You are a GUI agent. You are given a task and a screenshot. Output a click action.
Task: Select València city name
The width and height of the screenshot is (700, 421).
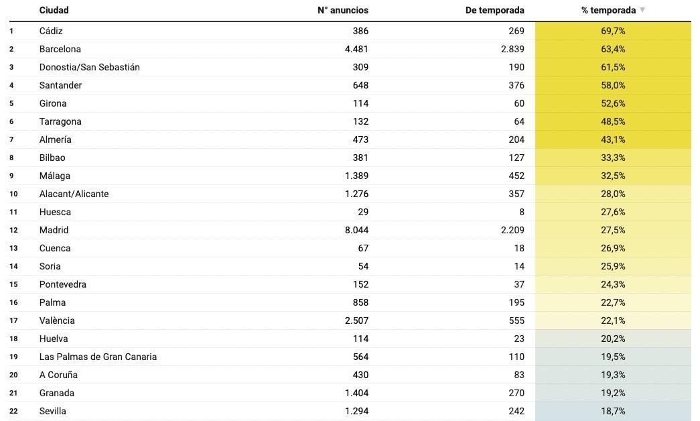pyautogui.click(x=57, y=320)
